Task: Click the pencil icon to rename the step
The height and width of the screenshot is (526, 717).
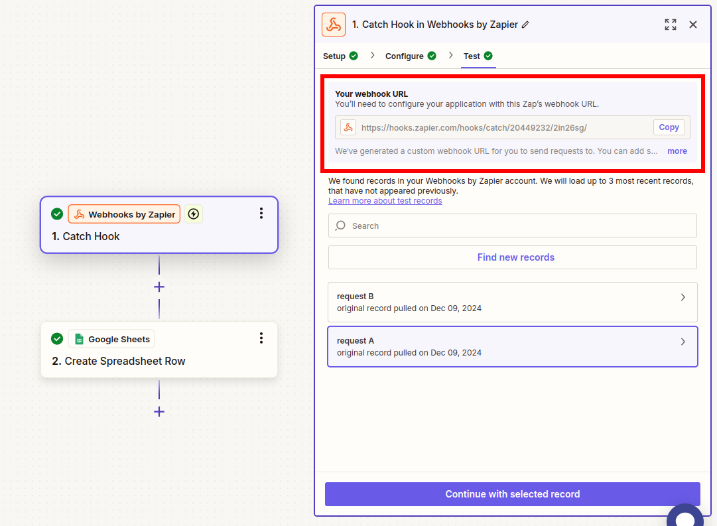Action: [x=525, y=24]
